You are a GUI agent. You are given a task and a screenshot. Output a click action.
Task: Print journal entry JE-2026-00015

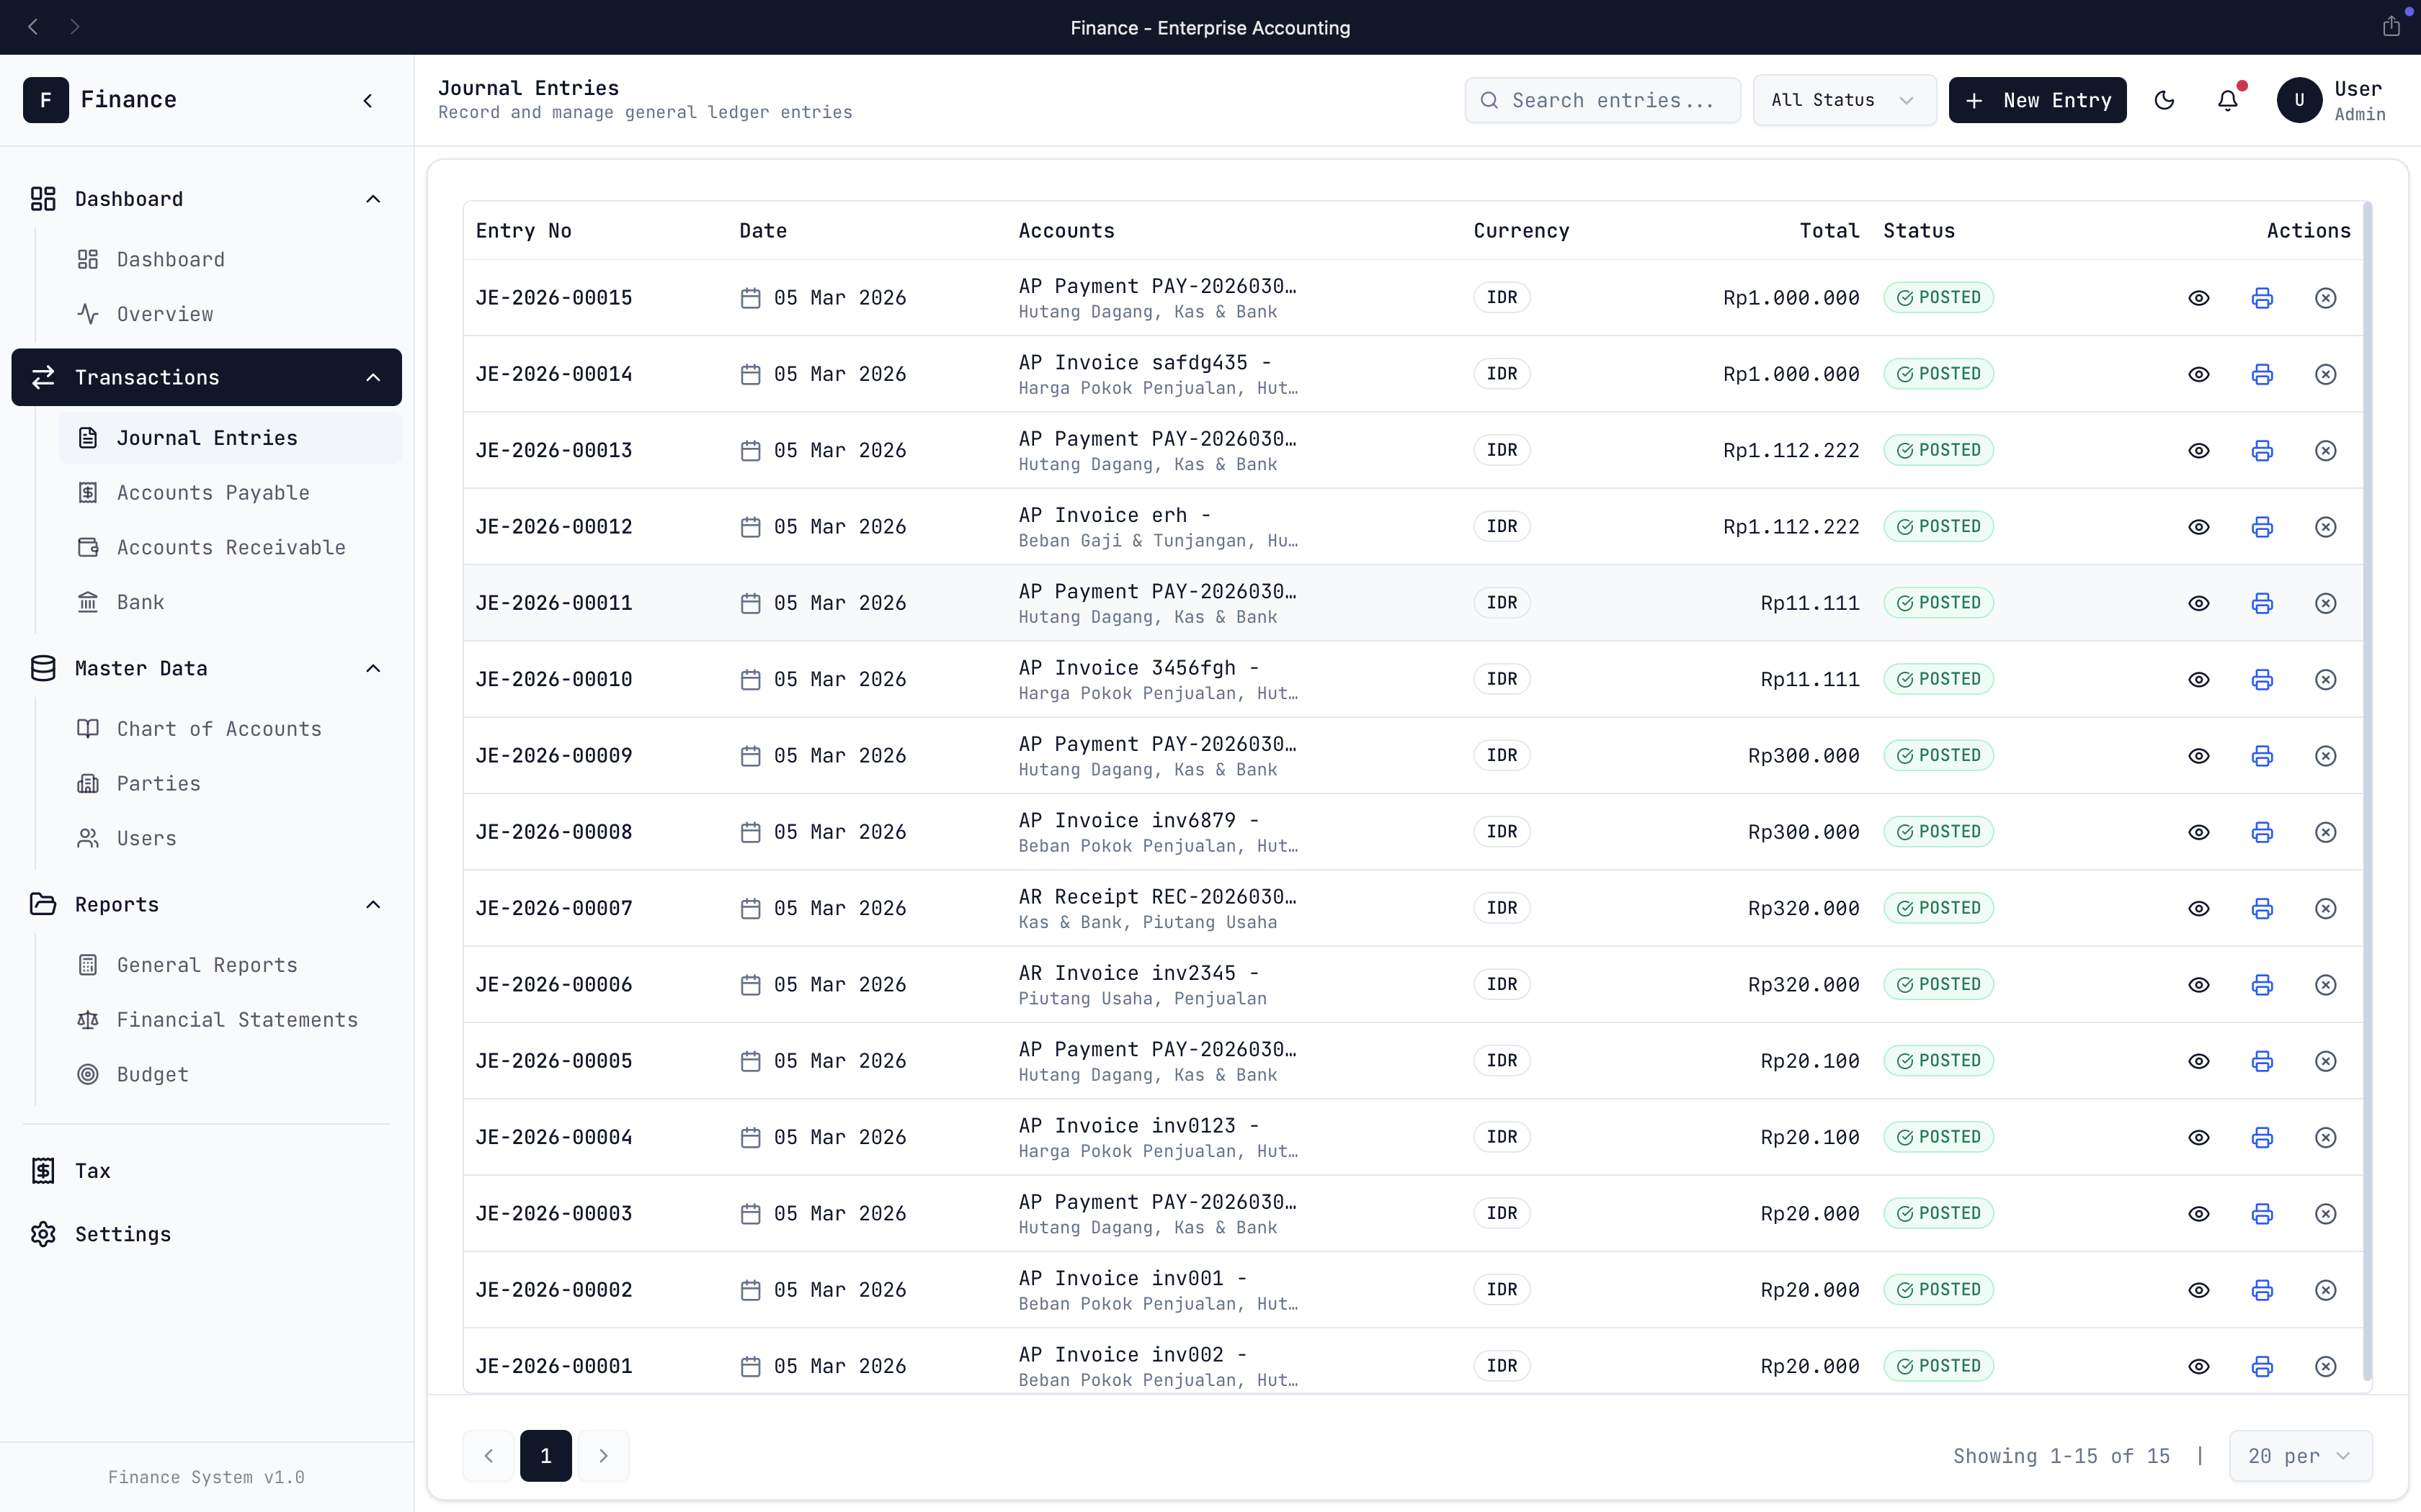(2262, 298)
